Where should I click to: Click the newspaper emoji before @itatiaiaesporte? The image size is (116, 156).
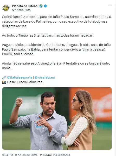tap(4, 77)
